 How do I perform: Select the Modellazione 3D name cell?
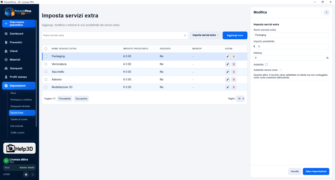pos(62,87)
